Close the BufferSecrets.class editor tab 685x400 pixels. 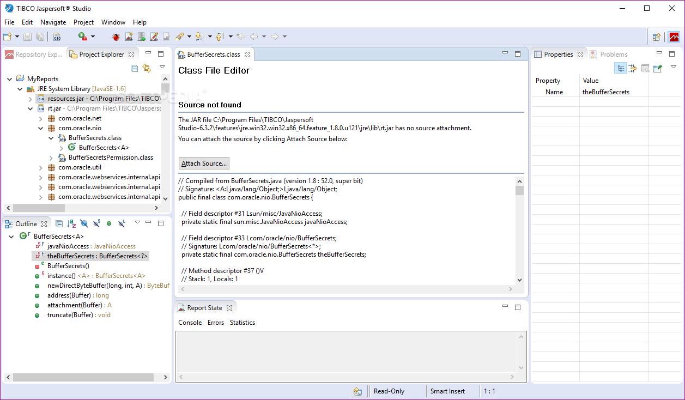(247, 54)
